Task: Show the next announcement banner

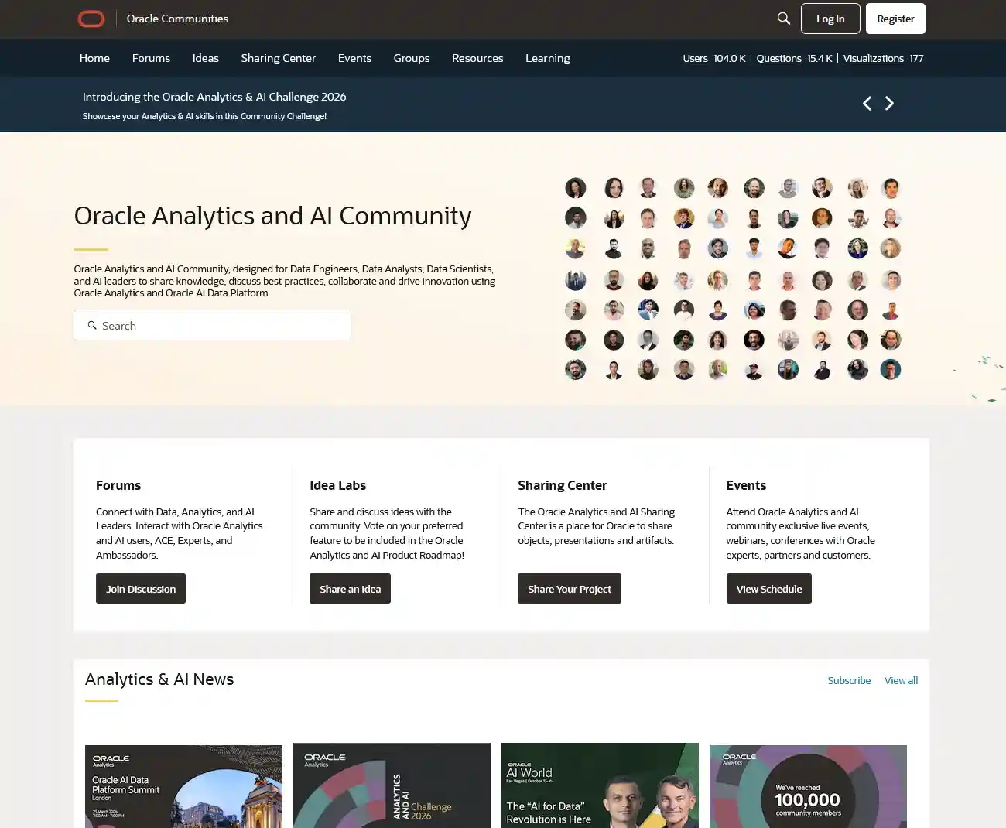Action: 889,104
